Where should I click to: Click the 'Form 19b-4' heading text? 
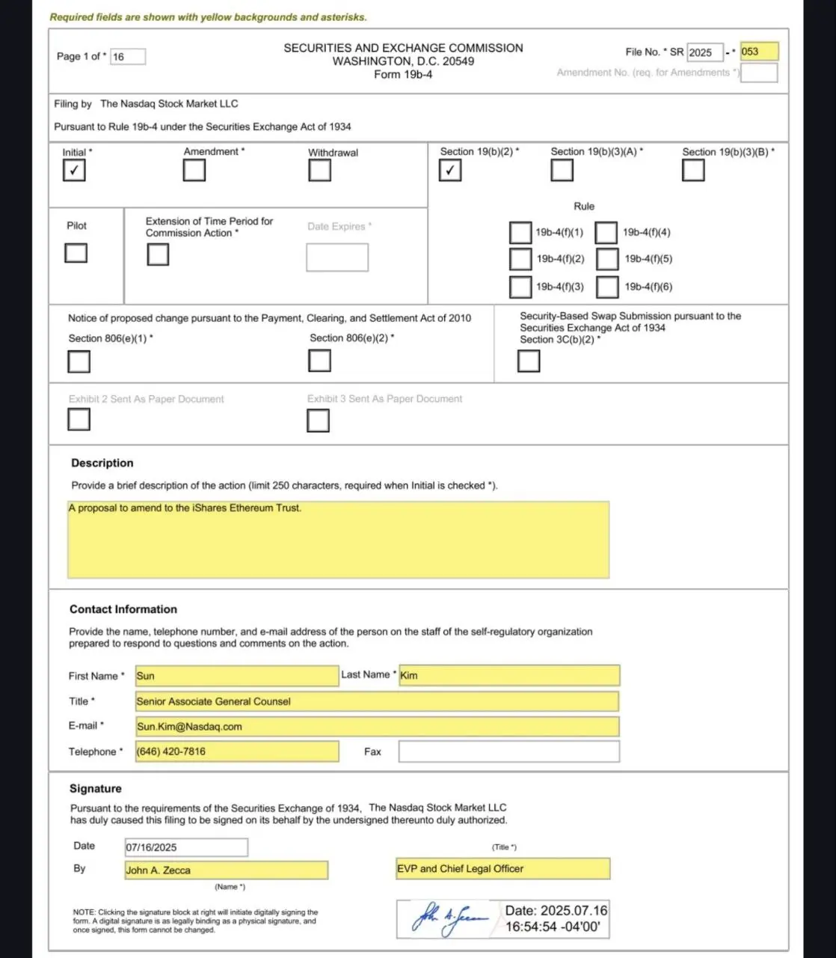point(403,75)
